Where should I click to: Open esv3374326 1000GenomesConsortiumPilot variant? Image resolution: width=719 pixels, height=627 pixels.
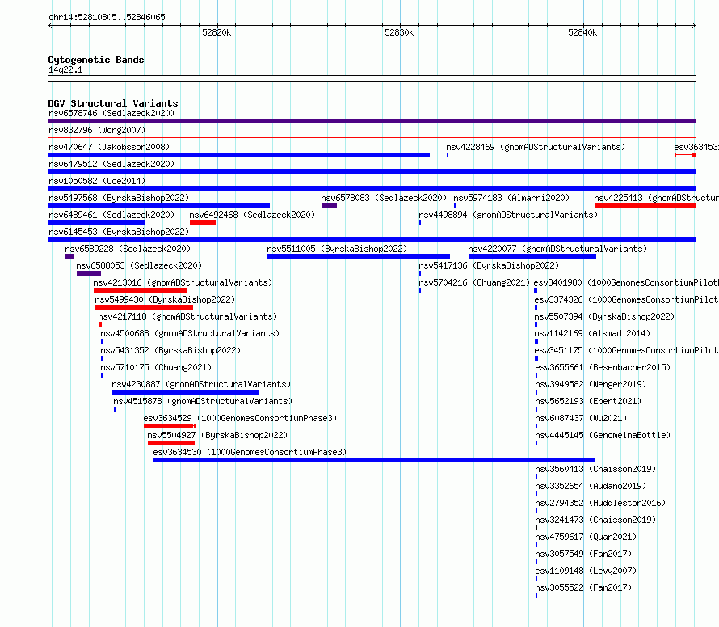(x=626, y=299)
